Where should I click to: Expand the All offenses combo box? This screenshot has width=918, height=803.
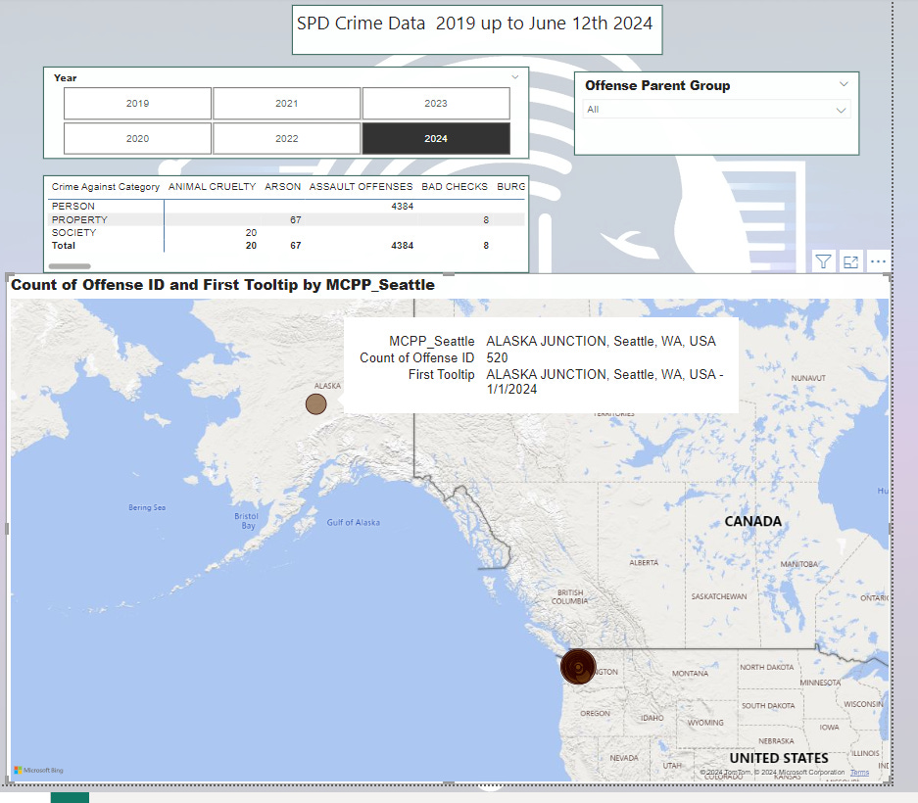click(x=841, y=111)
